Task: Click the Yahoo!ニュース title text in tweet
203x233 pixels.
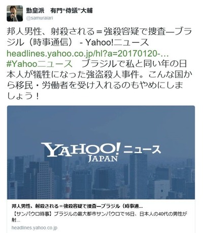Action: click(117, 43)
